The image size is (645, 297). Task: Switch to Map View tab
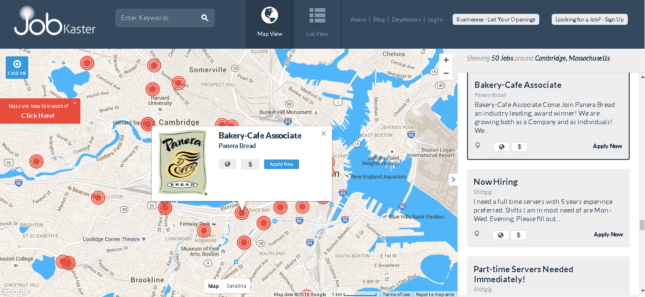click(x=270, y=24)
